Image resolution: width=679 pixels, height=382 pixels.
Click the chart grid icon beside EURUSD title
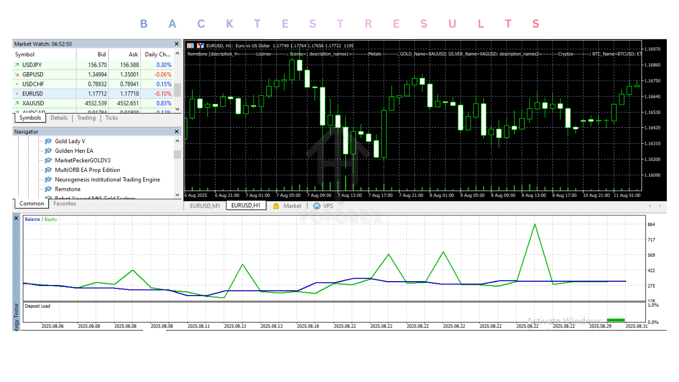point(190,46)
